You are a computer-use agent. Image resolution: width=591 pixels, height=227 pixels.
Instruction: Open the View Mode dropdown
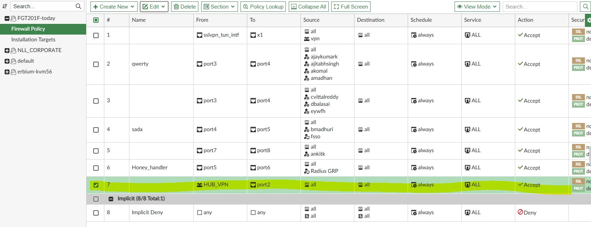point(477,6)
